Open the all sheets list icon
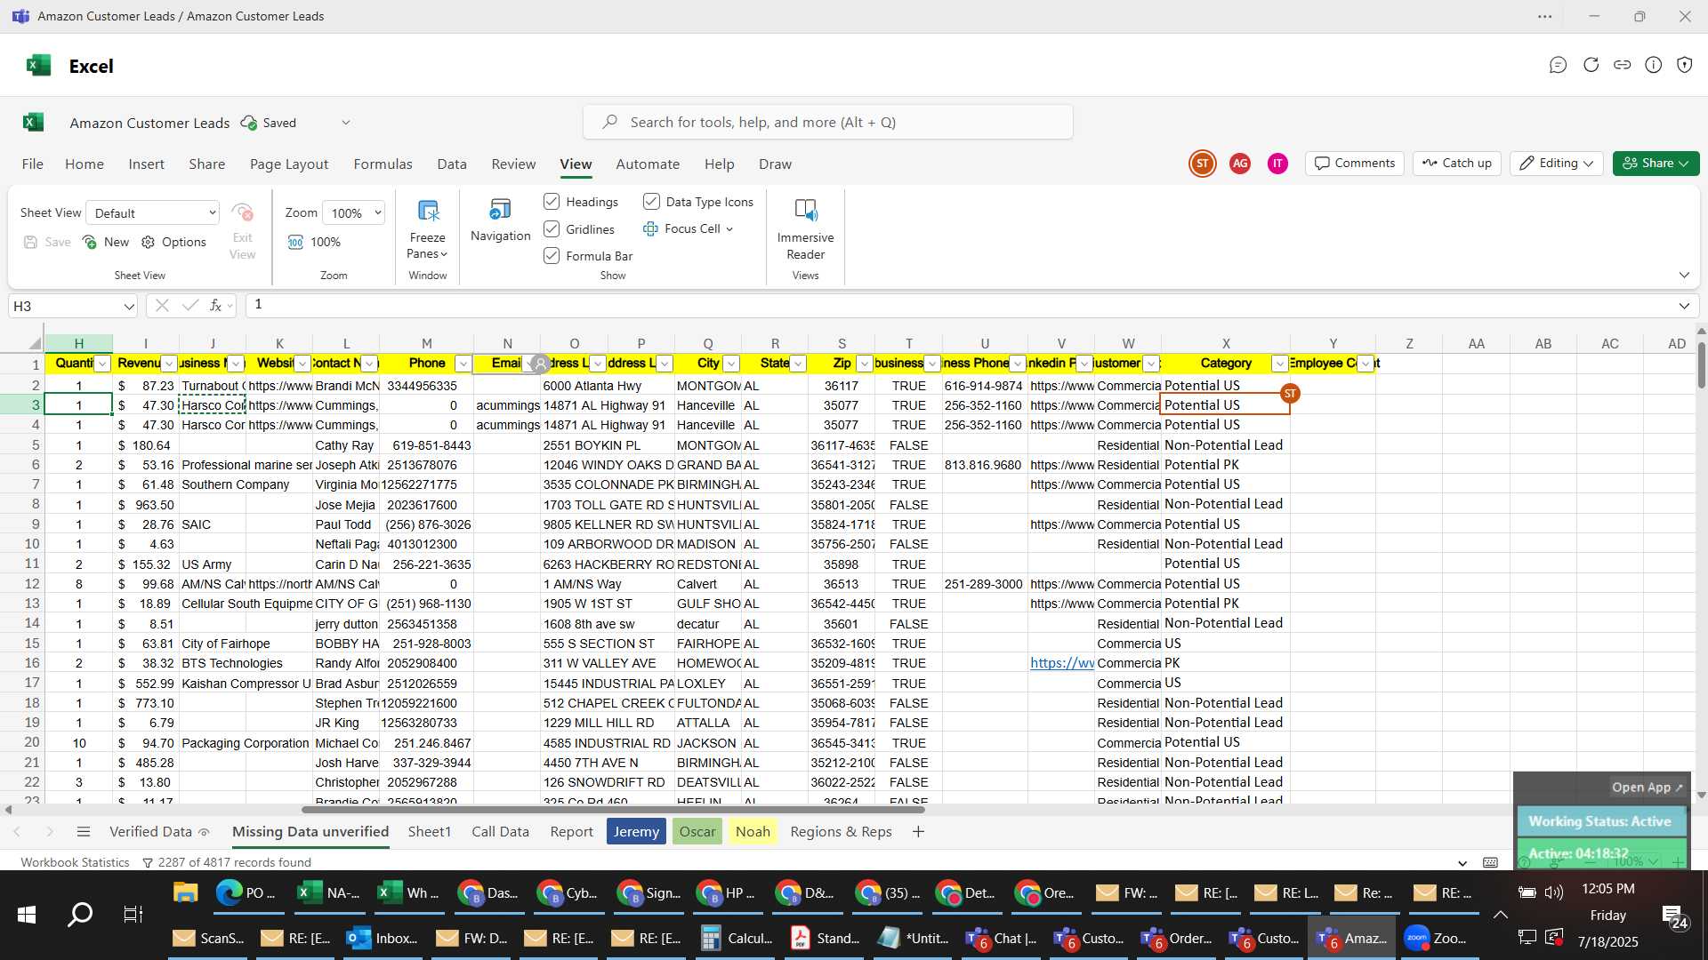The image size is (1708, 960). coord(84,832)
